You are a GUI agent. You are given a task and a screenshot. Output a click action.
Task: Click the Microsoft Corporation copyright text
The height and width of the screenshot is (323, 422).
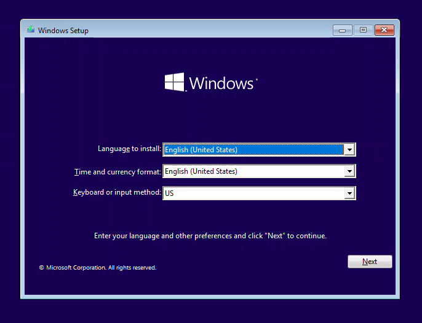98,268
